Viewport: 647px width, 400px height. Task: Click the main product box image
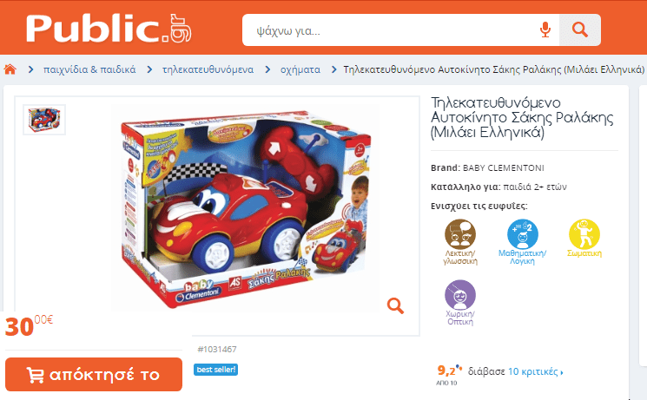(246, 208)
